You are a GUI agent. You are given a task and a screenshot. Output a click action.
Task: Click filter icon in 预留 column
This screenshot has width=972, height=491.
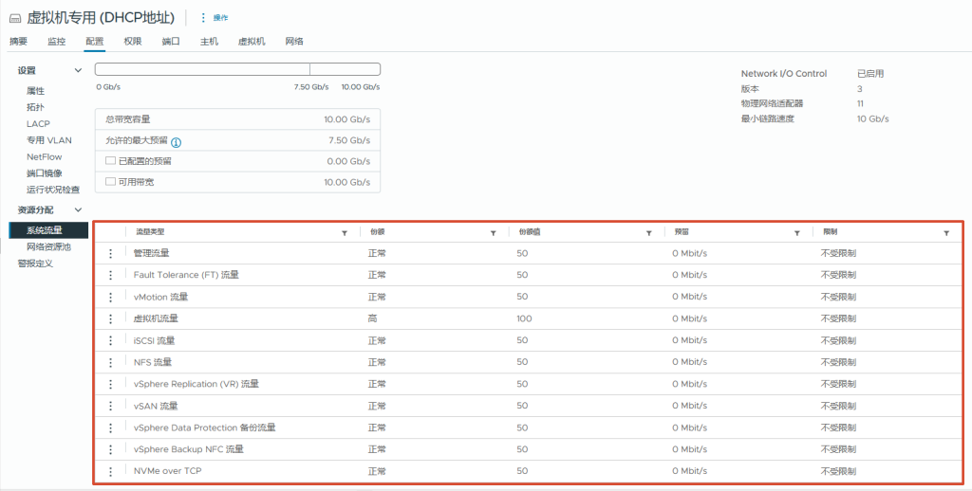coord(797,232)
